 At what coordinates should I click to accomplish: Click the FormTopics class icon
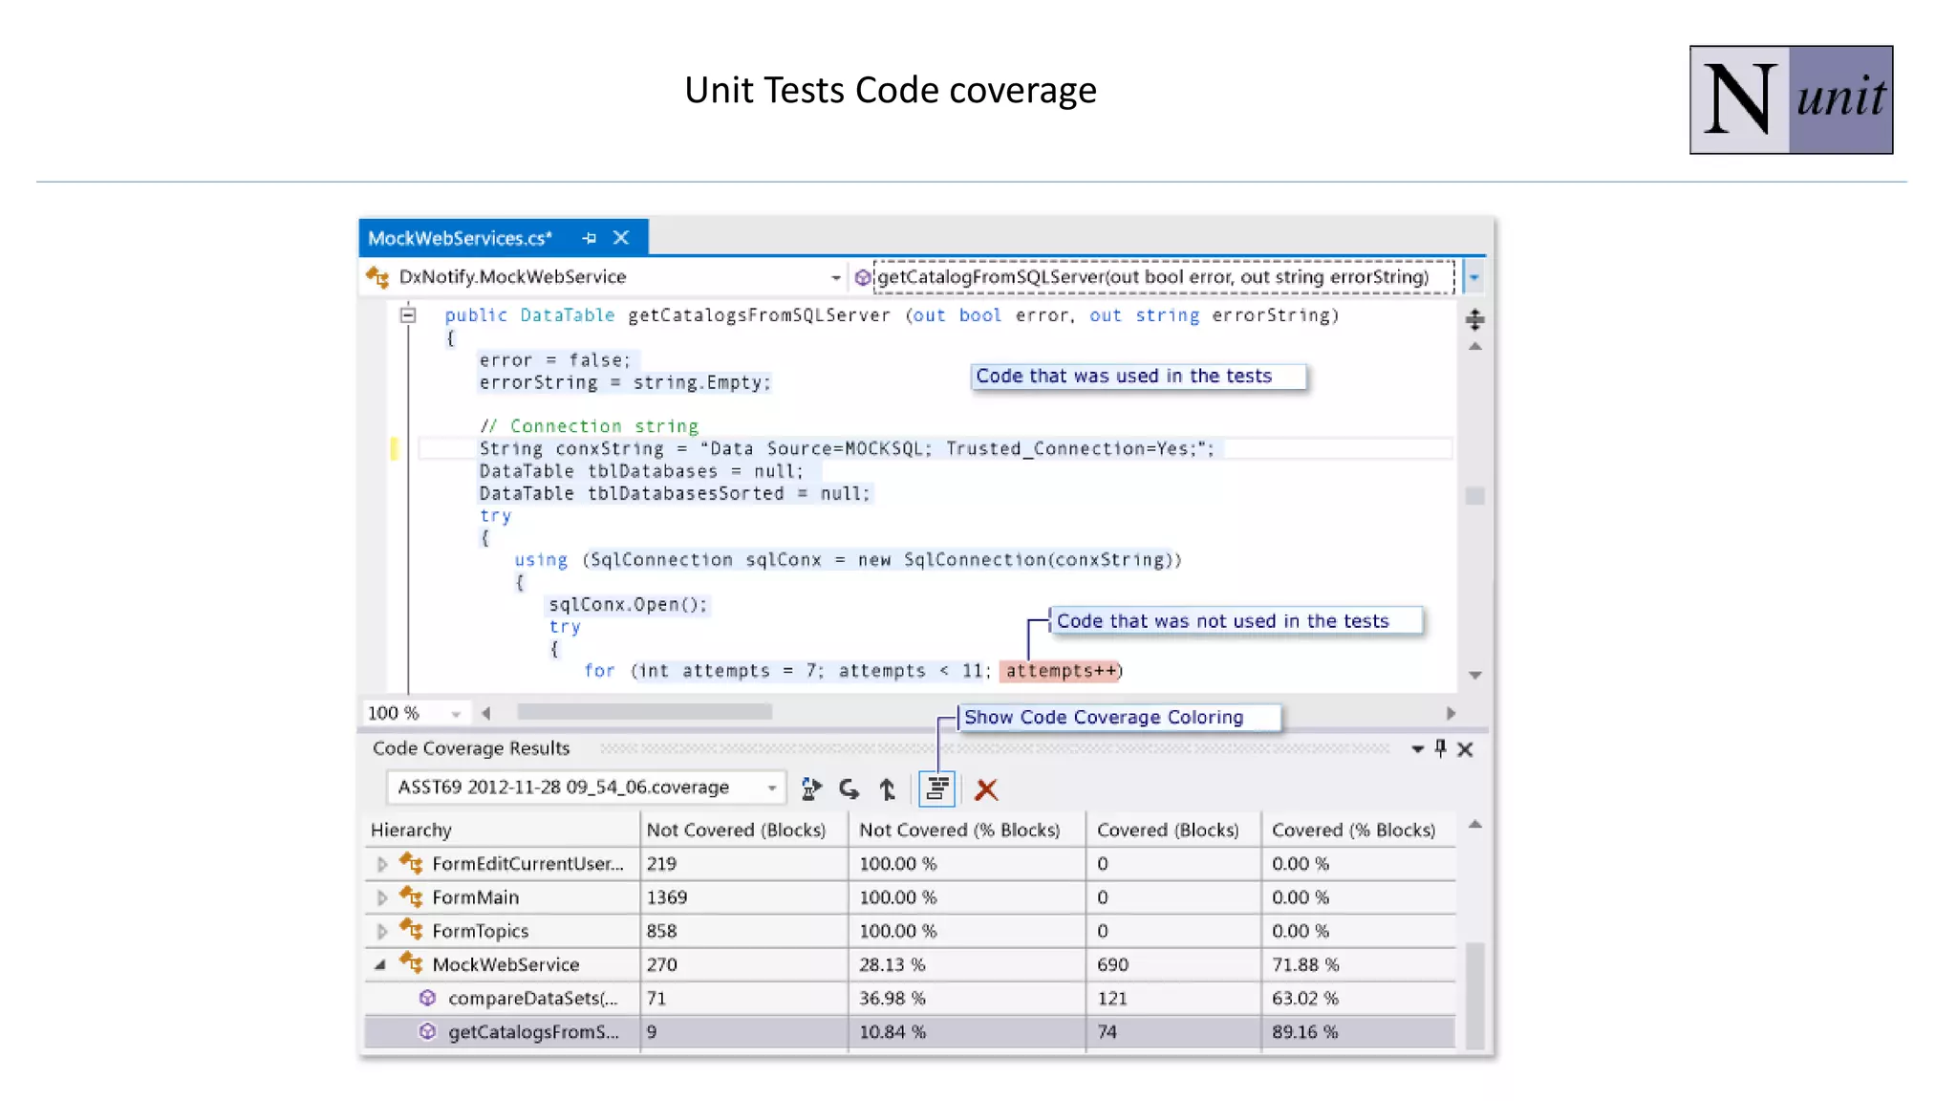pyautogui.click(x=411, y=929)
